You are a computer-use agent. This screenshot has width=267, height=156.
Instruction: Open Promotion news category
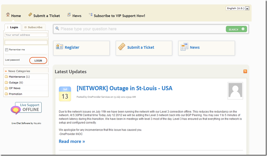coord(15,94)
